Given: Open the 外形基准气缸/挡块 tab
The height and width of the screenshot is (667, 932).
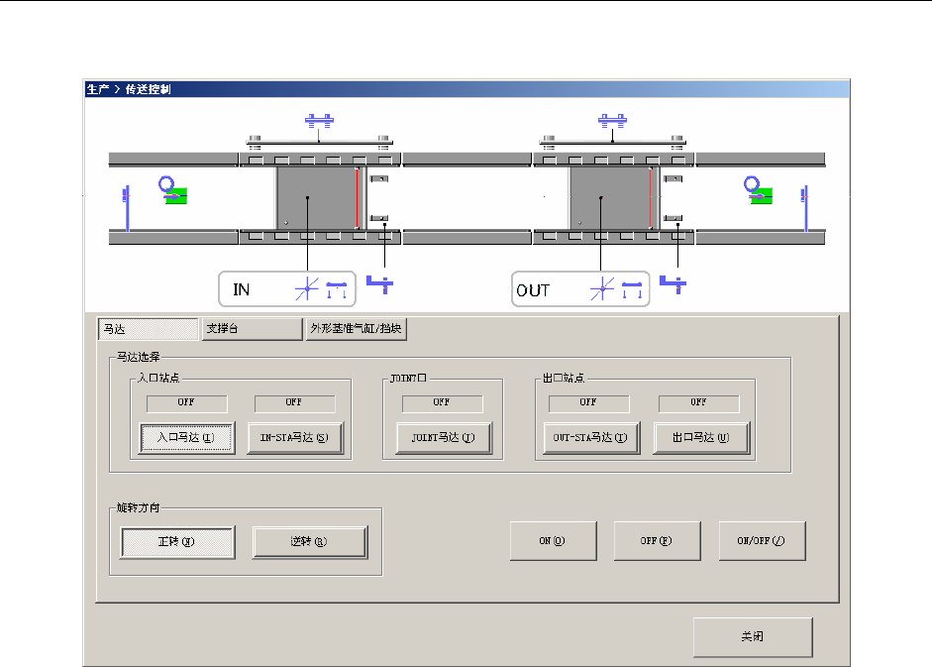Looking at the screenshot, I should click(356, 329).
